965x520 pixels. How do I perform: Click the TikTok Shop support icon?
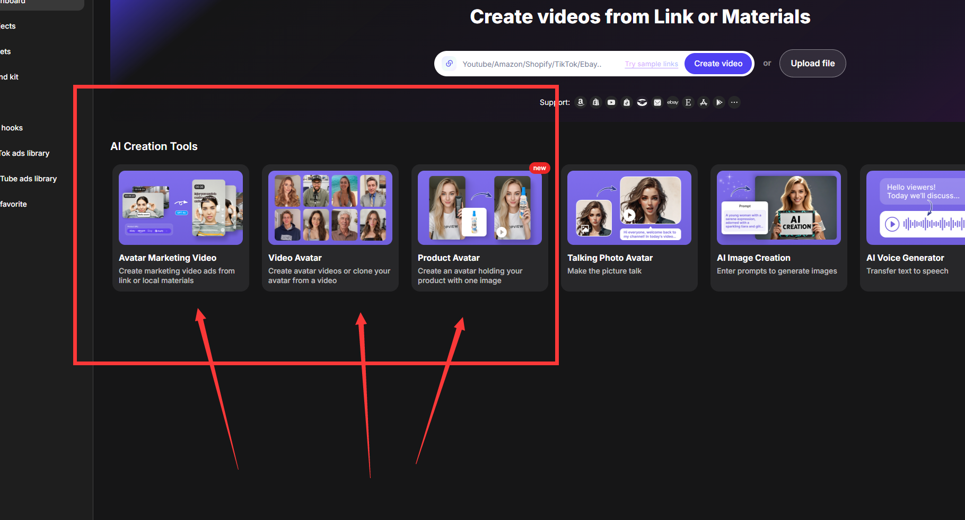(x=627, y=102)
